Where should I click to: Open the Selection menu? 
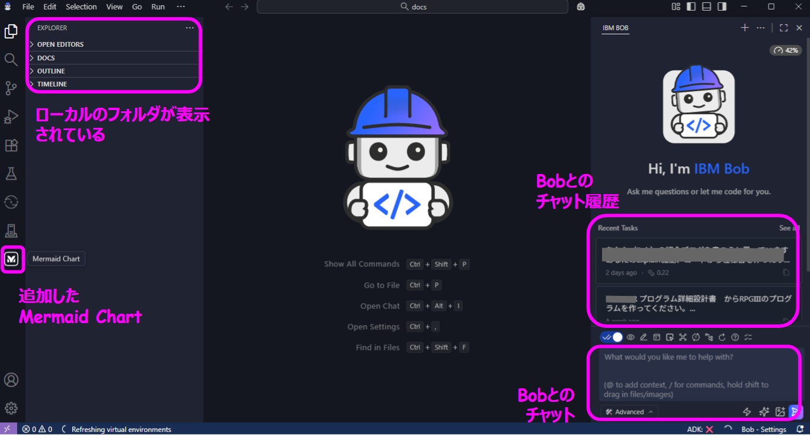click(x=81, y=7)
